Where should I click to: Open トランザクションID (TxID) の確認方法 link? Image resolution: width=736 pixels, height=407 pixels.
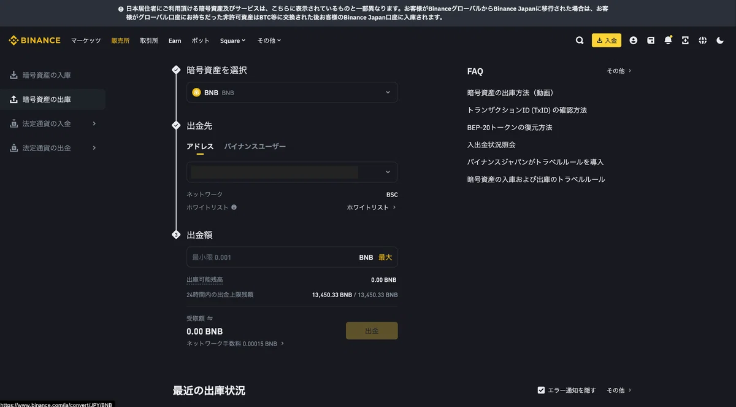point(527,110)
